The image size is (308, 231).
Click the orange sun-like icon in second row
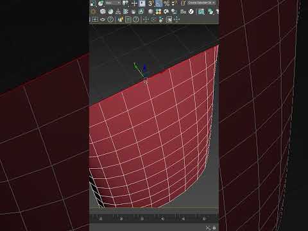pyautogui.click(x=94, y=12)
